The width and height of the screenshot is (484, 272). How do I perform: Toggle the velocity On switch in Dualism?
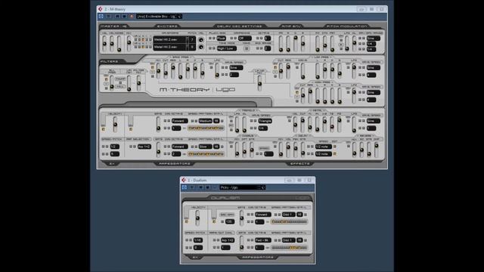click(187, 221)
